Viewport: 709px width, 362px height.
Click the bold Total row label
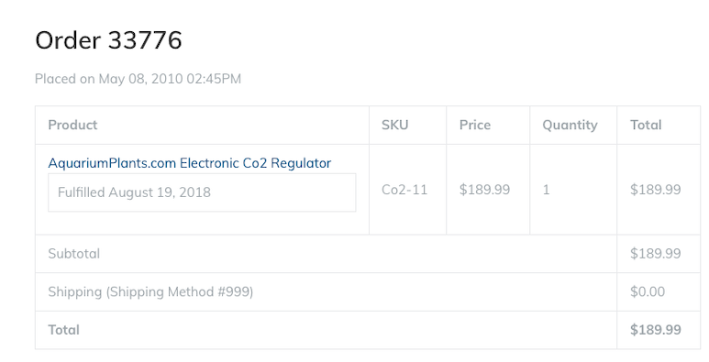point(64,330)
